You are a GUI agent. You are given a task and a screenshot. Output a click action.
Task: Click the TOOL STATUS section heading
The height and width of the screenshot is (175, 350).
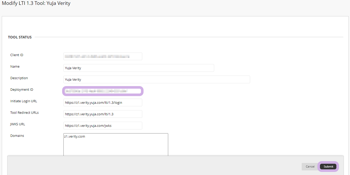click(x=20, y=37)
